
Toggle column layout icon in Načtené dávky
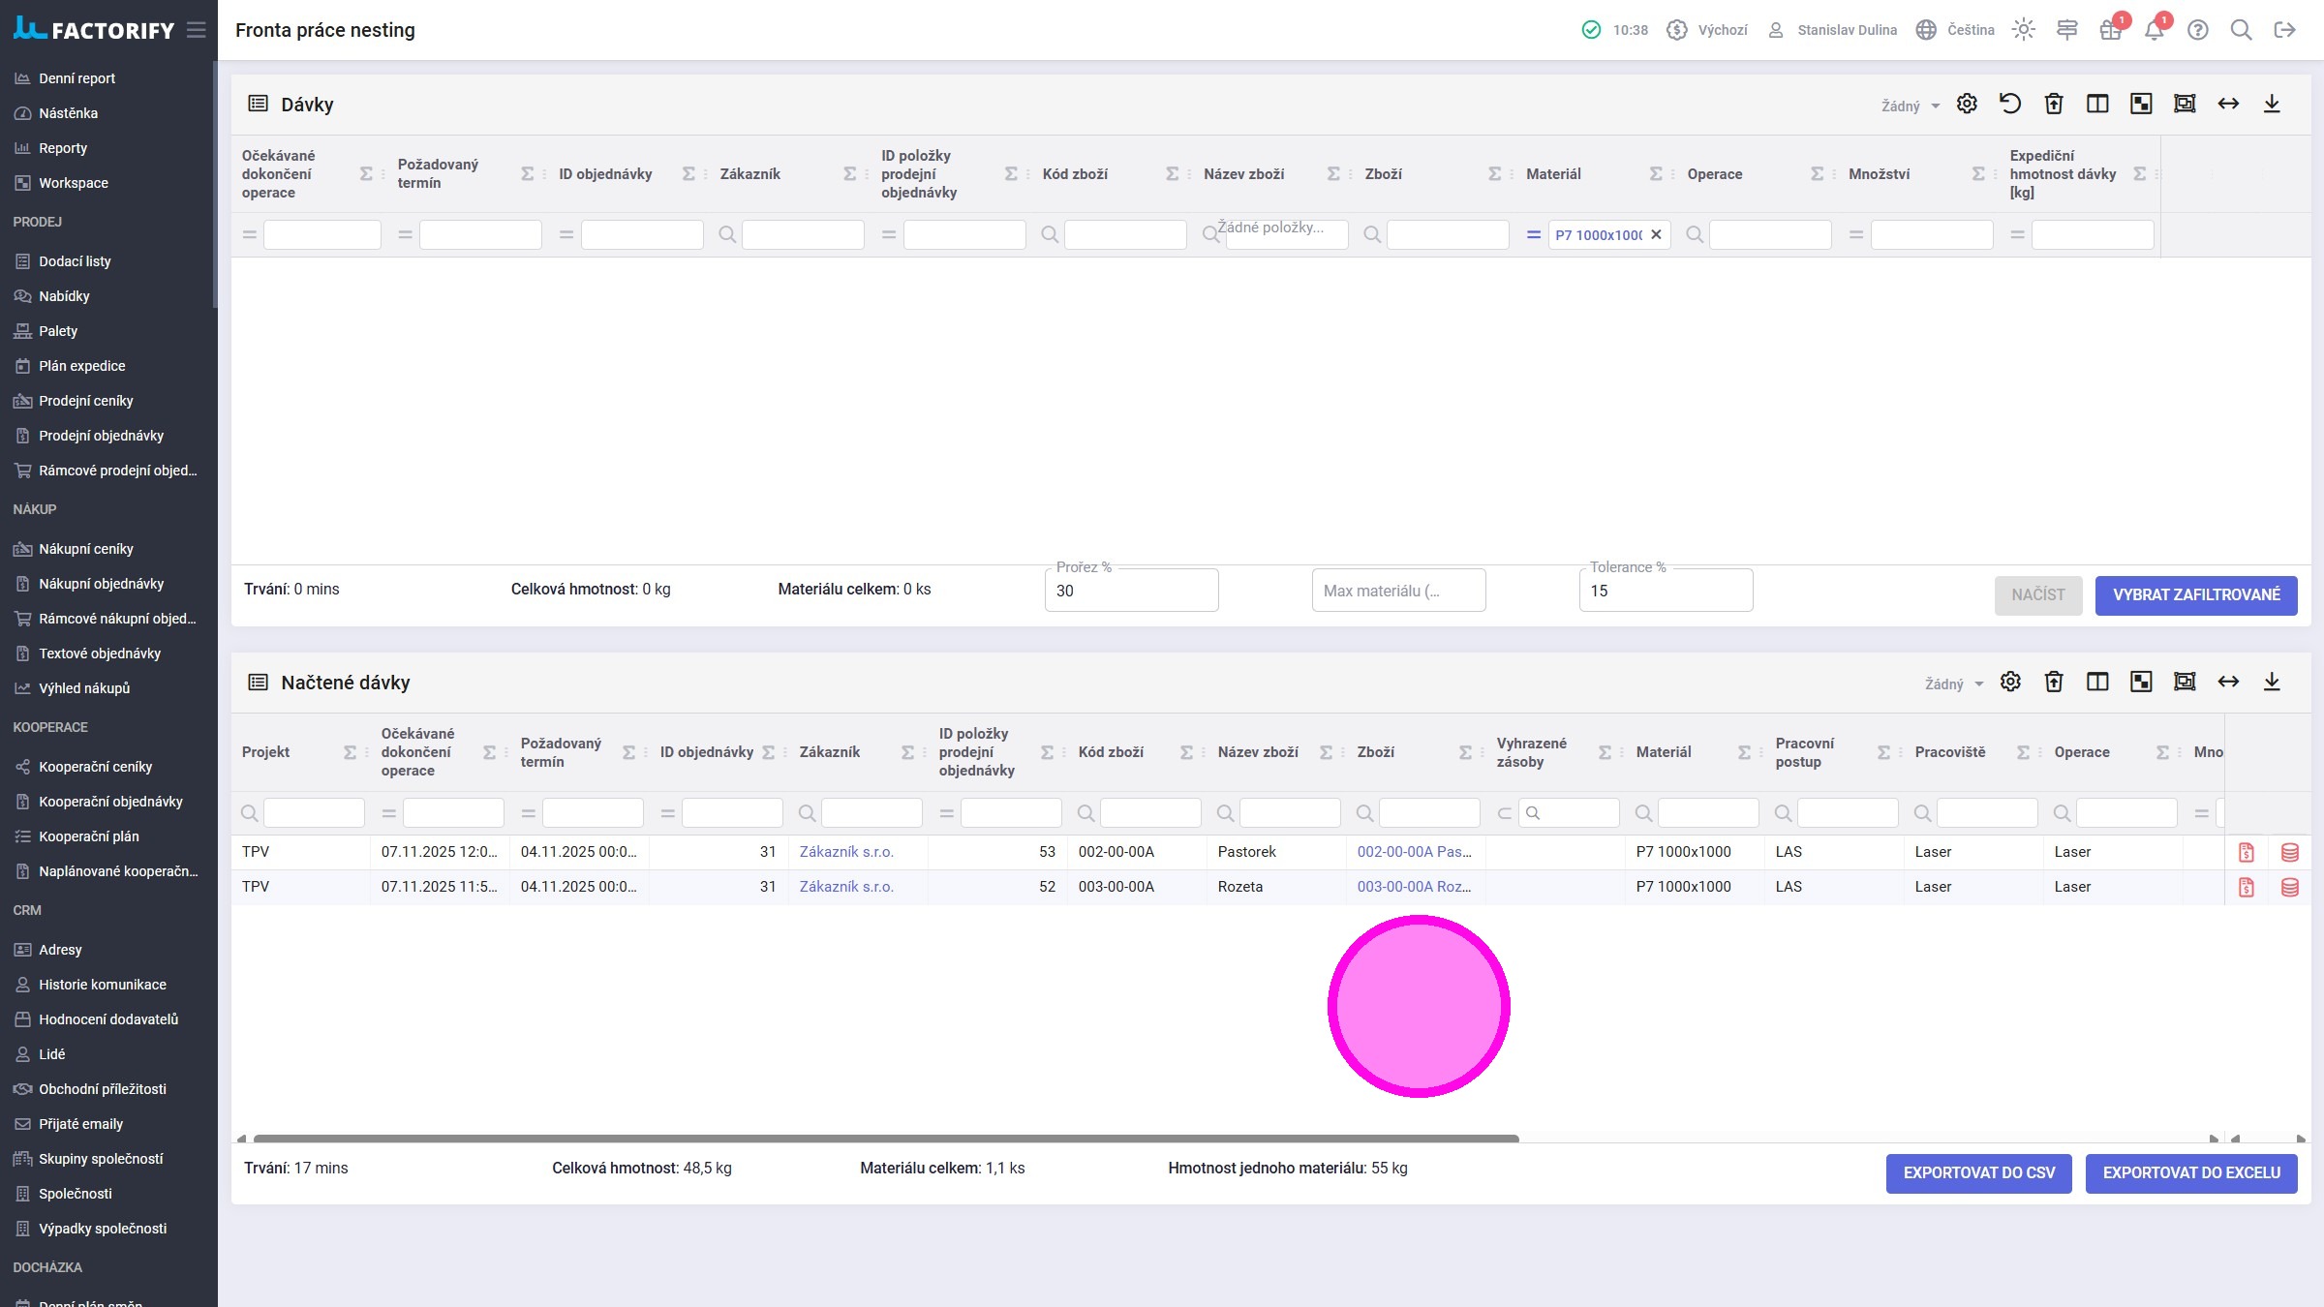click(x=2097, y=682)
